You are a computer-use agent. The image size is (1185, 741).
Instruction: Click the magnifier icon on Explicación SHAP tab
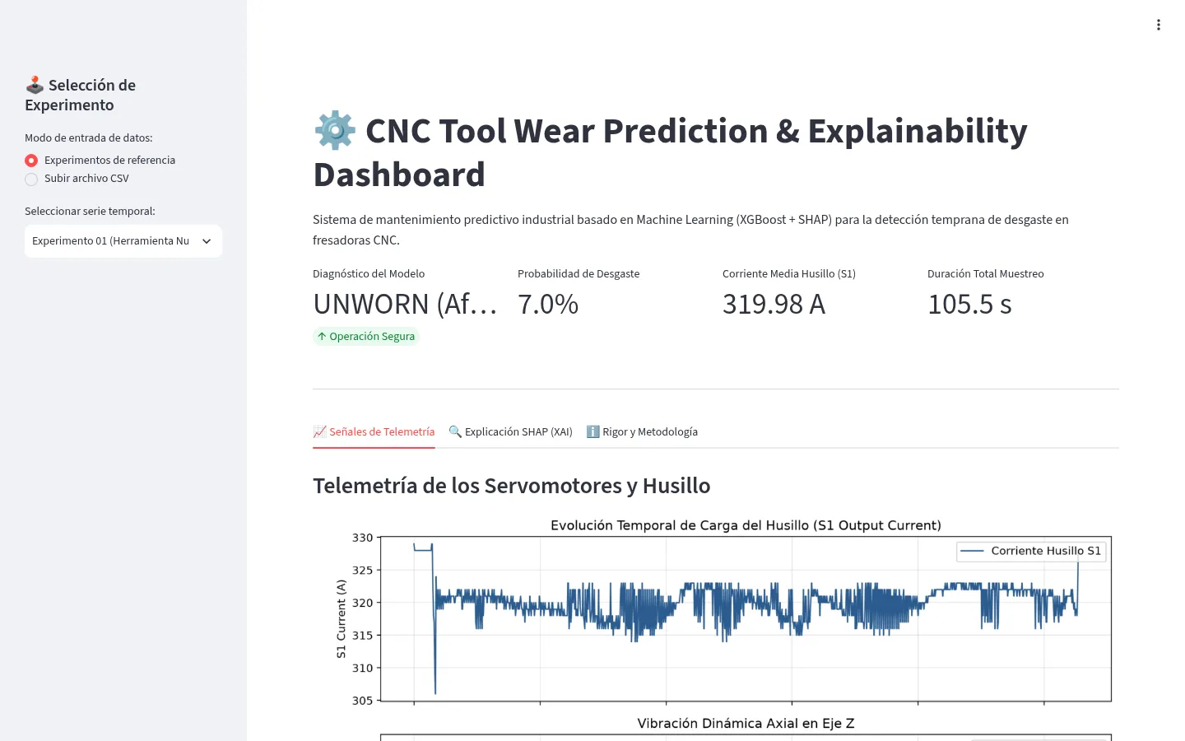[x=455, y=431]
